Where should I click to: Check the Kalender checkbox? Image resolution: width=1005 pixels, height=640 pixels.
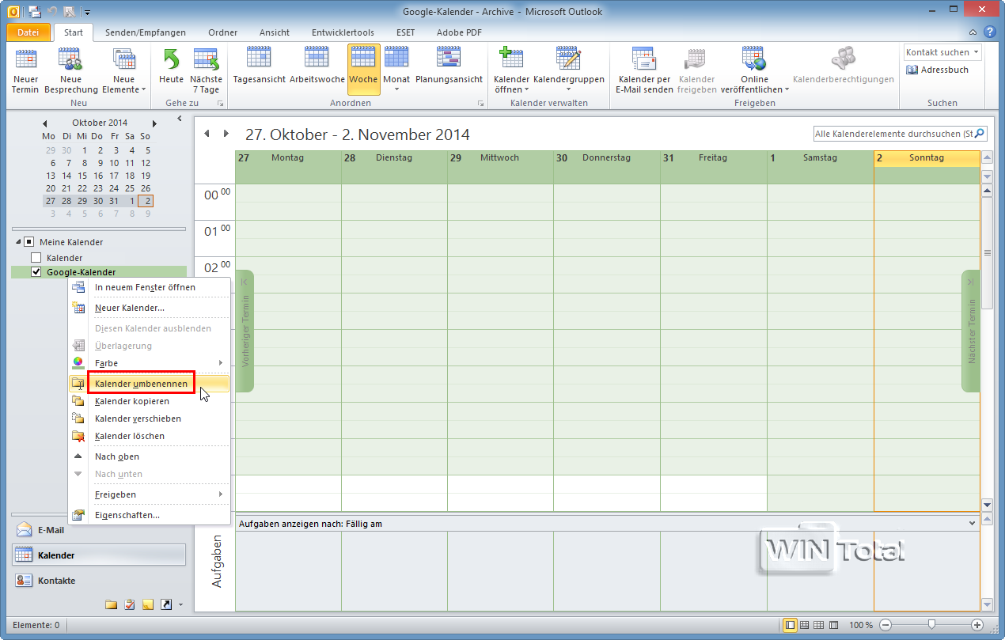click(x=35, y=258)
